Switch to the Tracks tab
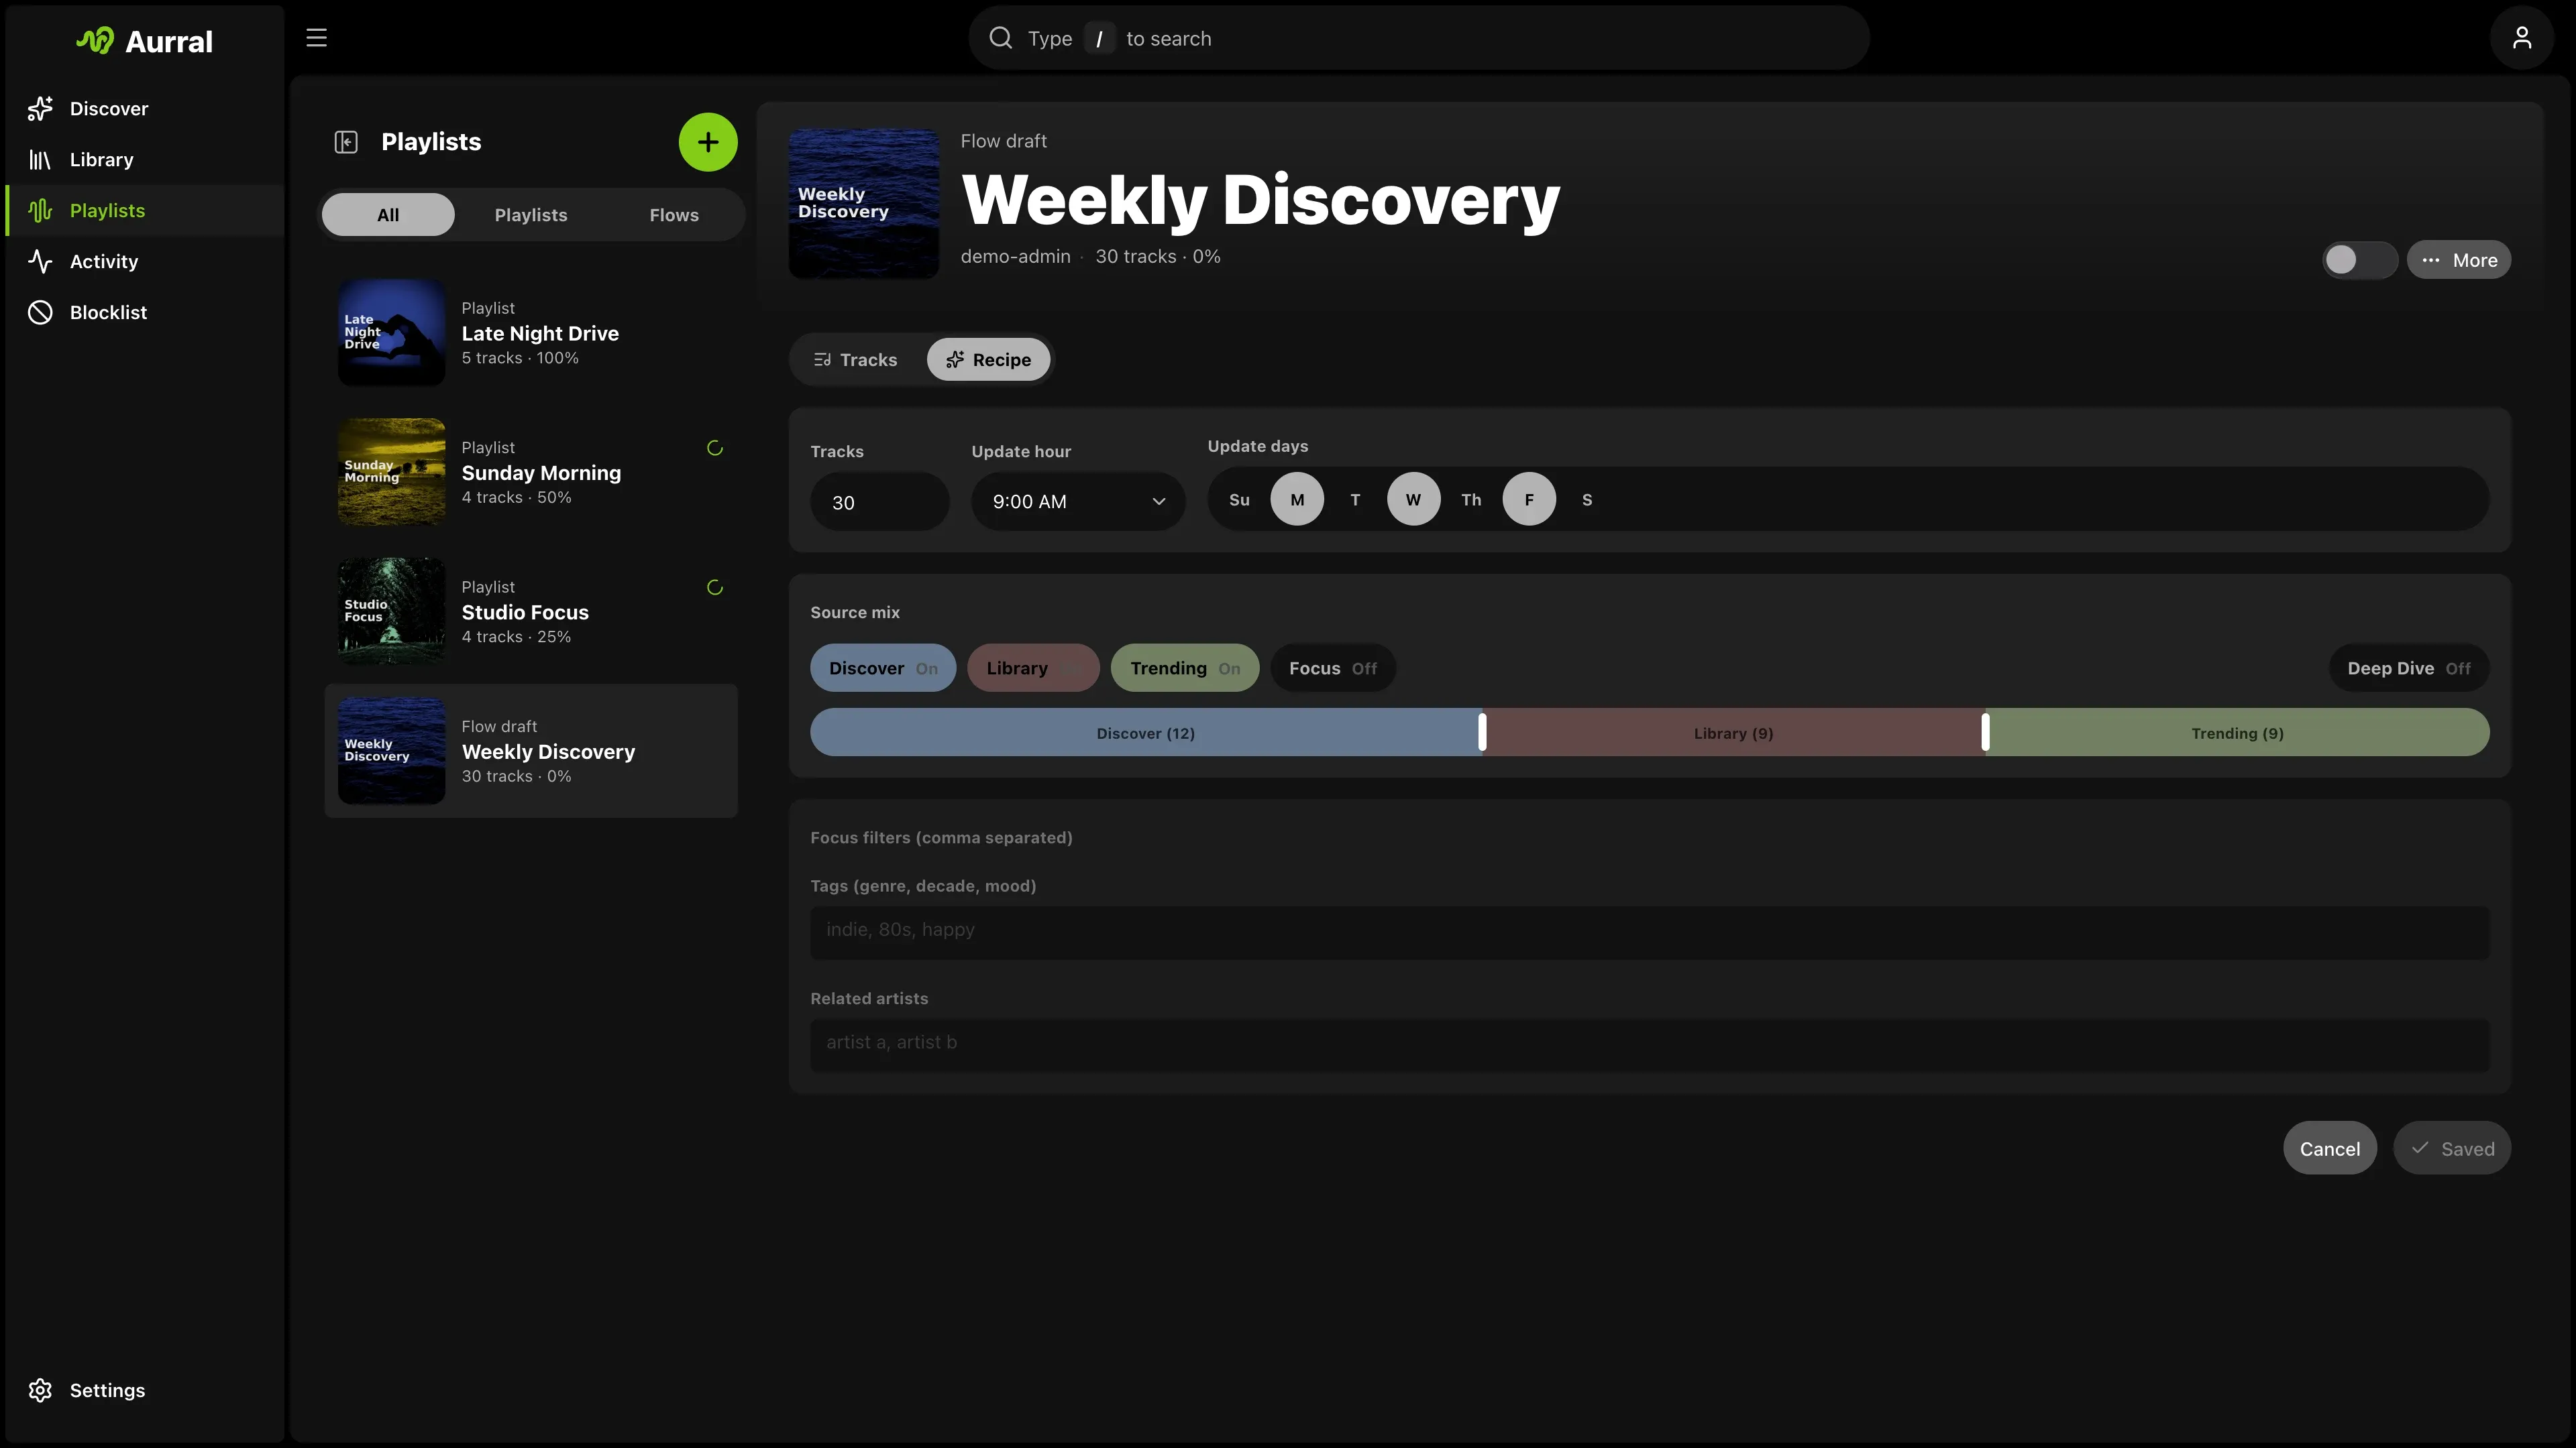The height and width of the screenshot is (1448, 2576). [x=855, y=360]
